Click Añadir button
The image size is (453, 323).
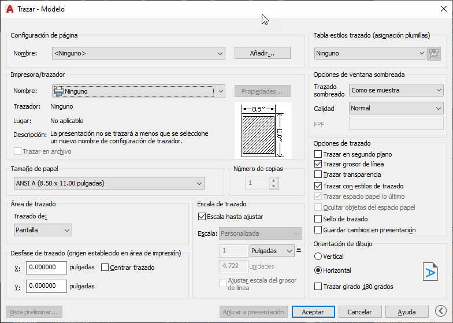(262, 53)
